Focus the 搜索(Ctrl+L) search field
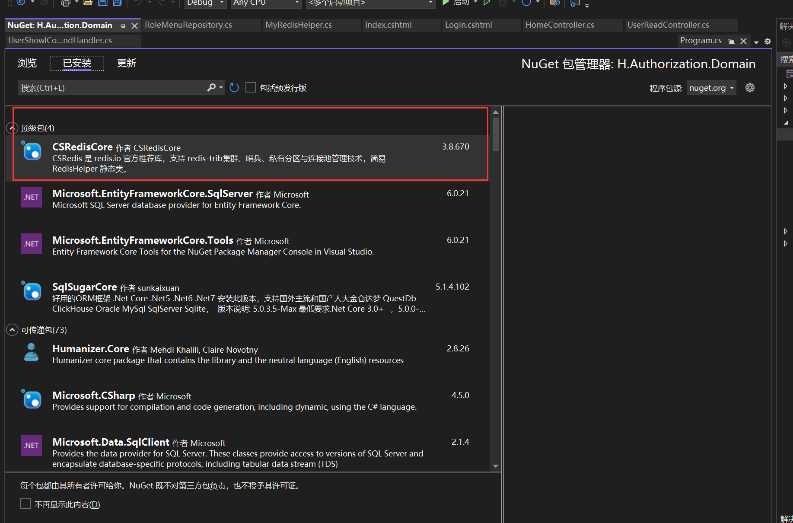Screen dimensions: 793x523 point(112,88)
